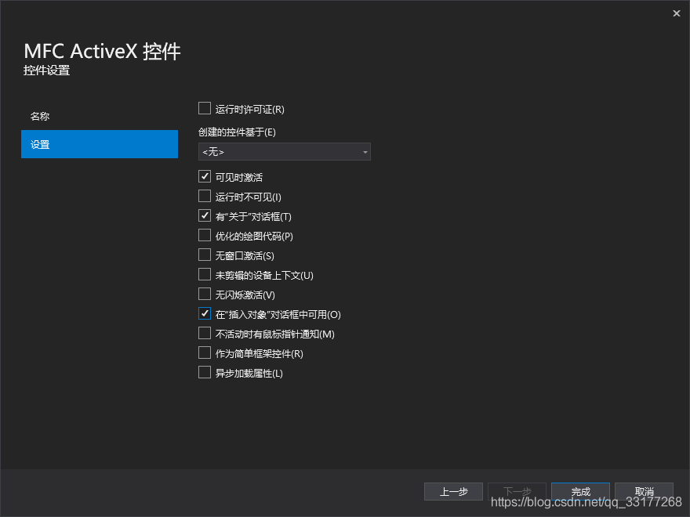The width and height of the screenshot is (690, 517).
Task: Click the 完成 button to finish
Action: coord(580,491)
